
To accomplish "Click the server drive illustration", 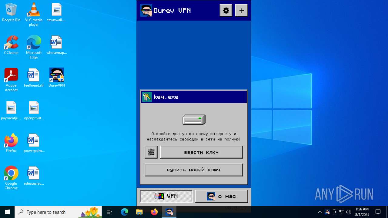I will tap(194, 120).
